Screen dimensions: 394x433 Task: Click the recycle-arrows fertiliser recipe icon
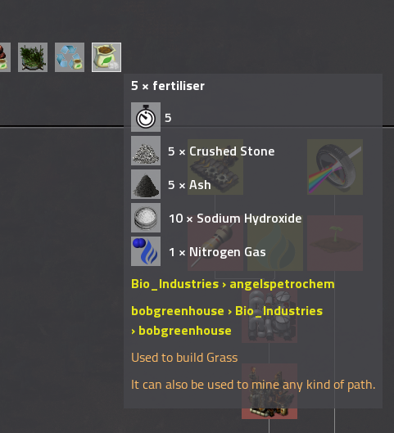pyautogui.click(x=70, y=57)
